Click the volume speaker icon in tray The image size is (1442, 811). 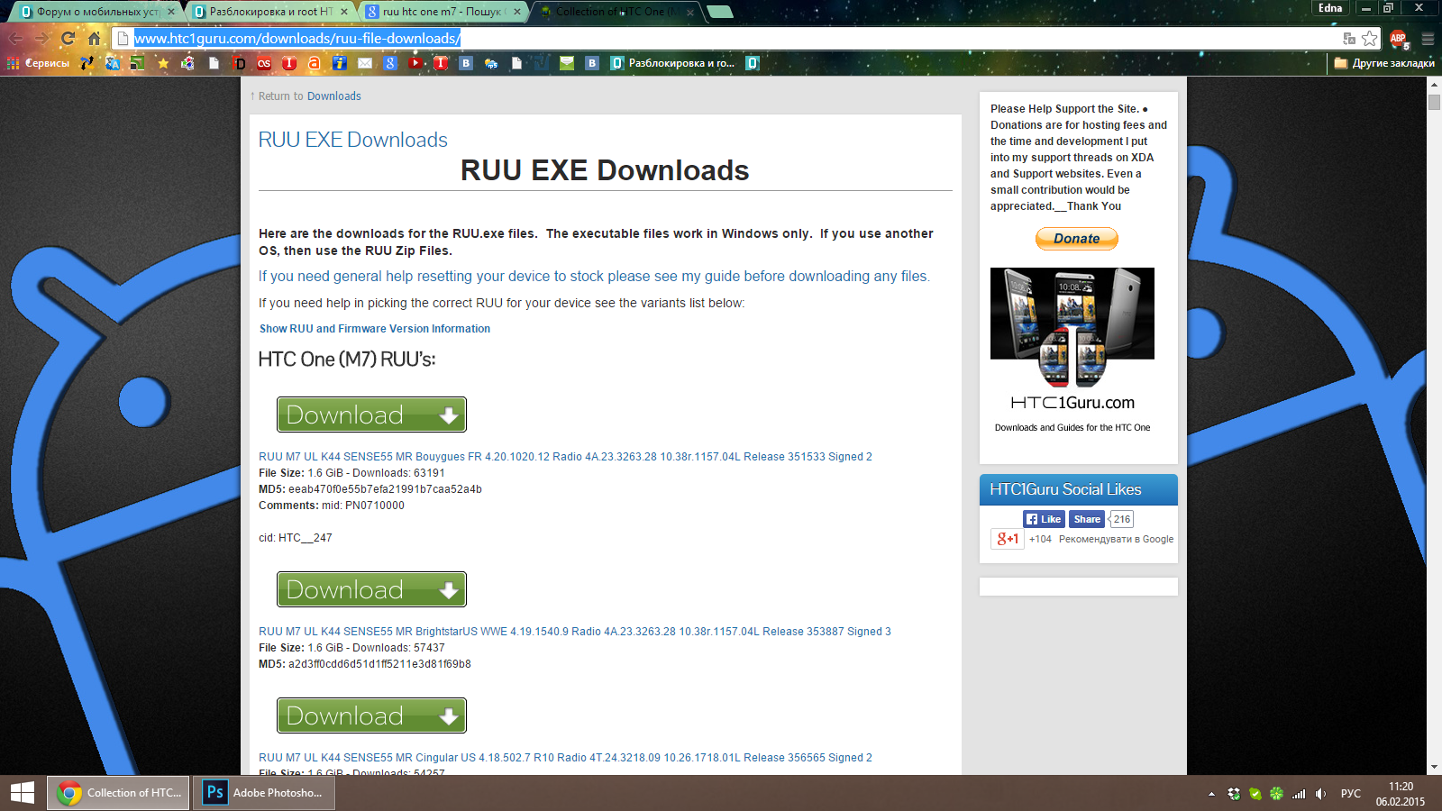(1320, 794)
